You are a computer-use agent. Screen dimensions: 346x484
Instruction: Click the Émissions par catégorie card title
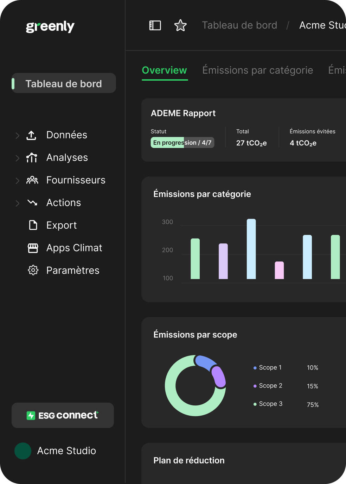point(202,194)
